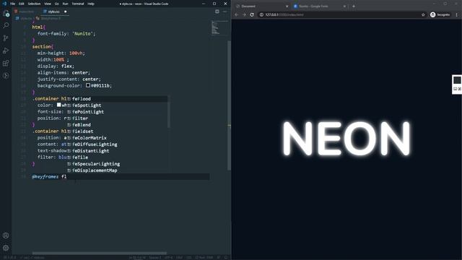Open the File menu
Image resolution: width=462 pixels, height=260 pixels.
(x=13, y=4)
